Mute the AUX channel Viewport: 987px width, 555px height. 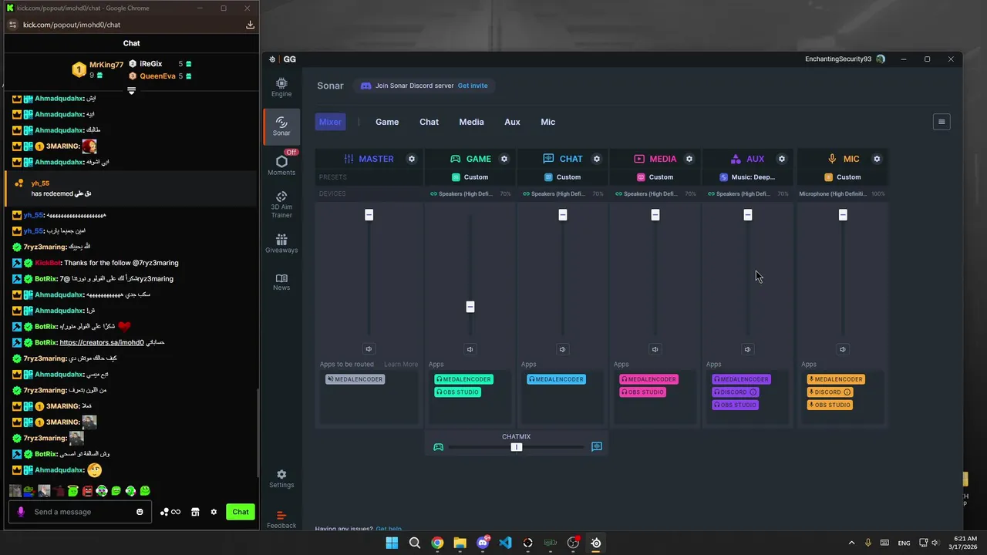coord(747,349)
